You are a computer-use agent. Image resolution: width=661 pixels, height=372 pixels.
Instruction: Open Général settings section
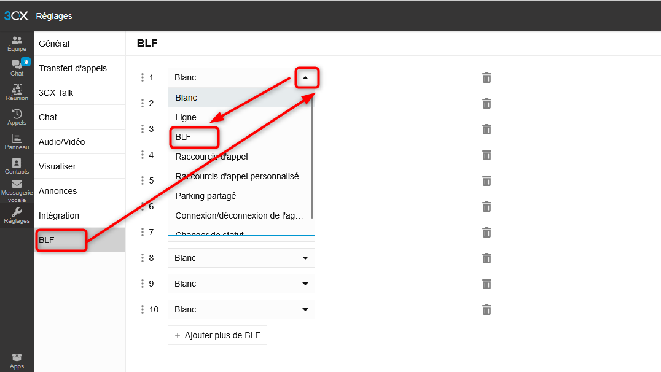coord(80,44)
